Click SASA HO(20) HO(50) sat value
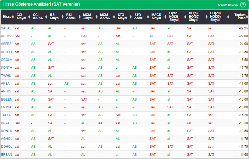The width and height of the screenshot is (249, 159). point(210,28)
